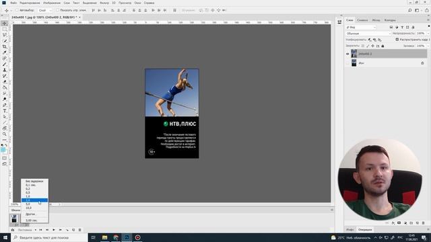Open the opacity 100% dropdown arrow
The height and width of the screenshot is (242, 431).
428,34
